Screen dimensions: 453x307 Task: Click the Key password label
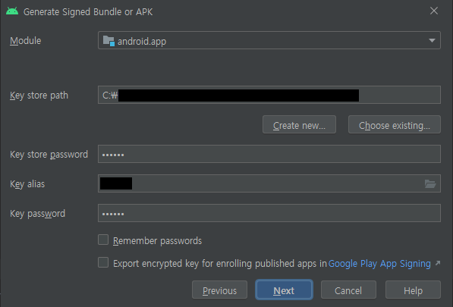pyautogui.click(x=37, y=214)
